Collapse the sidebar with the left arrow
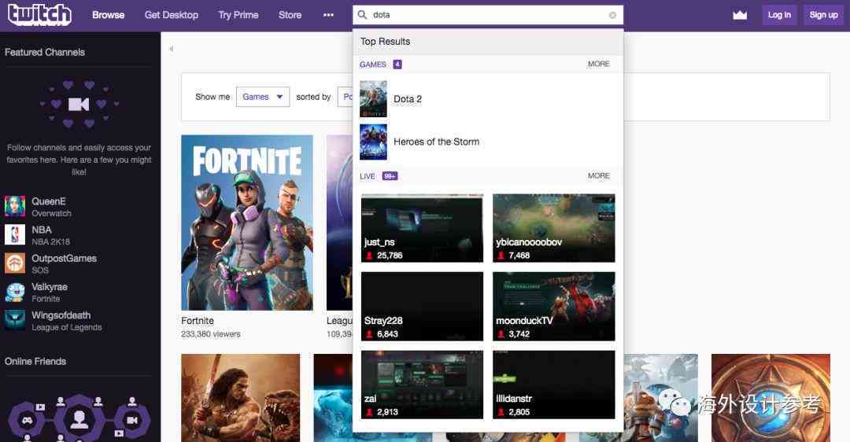This screenshot has width=850, height=442. 172,49
